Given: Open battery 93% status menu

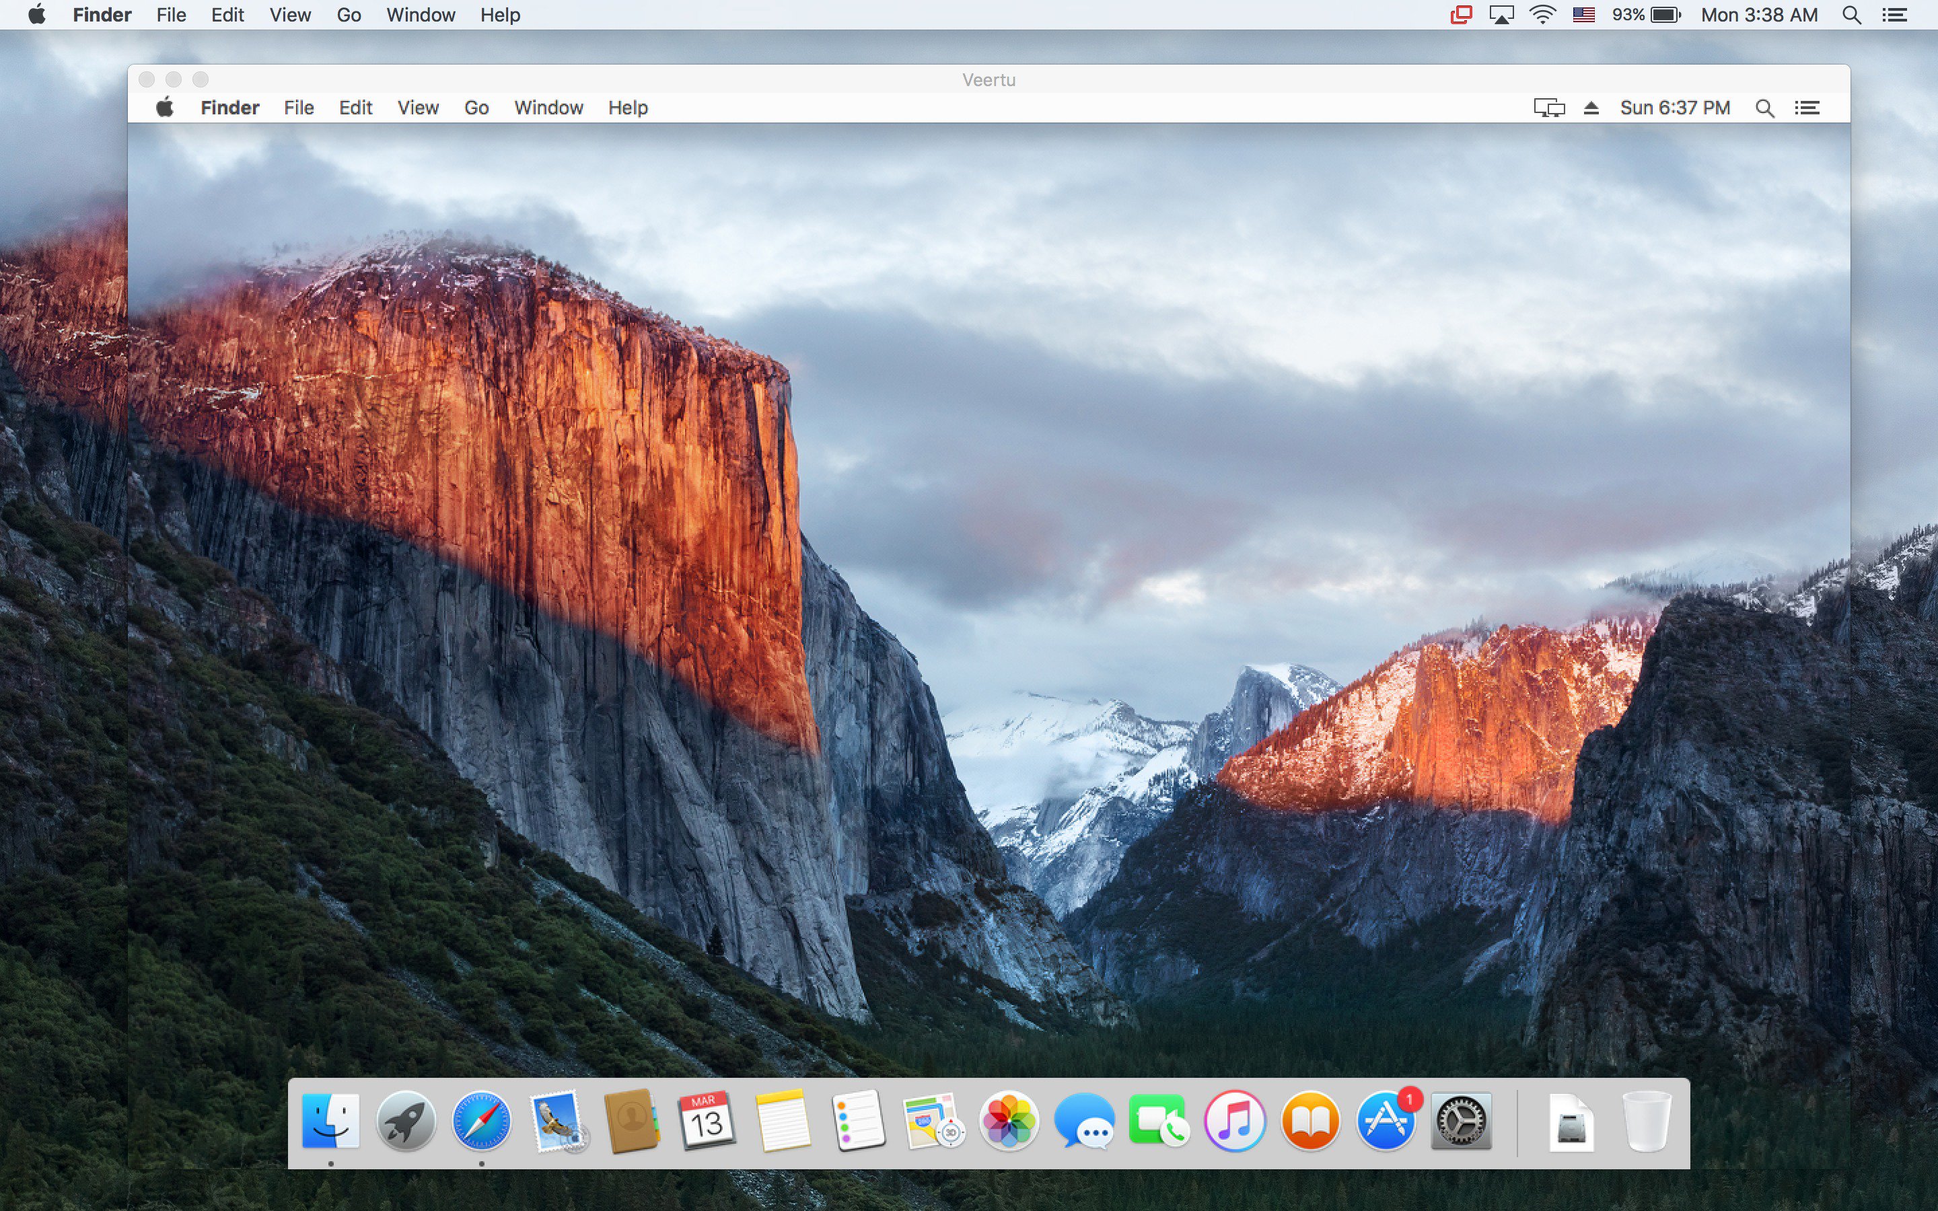Looking at the screenshot, I should coord(1646,14).
